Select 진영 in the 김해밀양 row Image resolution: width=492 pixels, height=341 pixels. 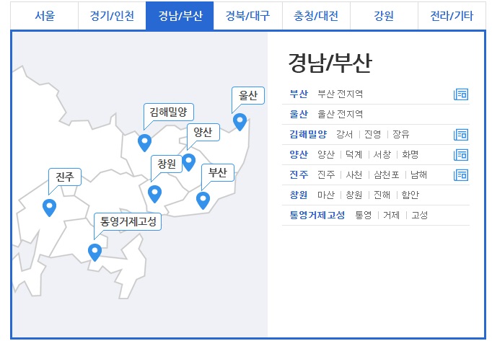click(372, 134)
